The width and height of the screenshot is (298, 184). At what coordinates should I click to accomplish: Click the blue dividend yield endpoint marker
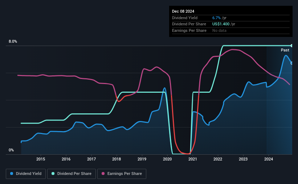[x=292, y=63]
